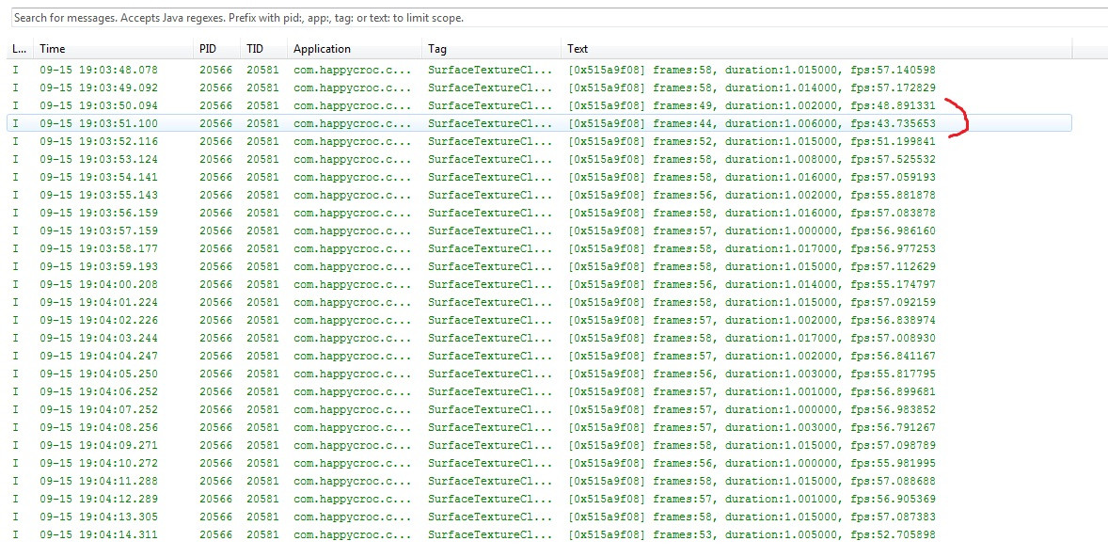The image size is (1108, 557).
Task: Select log row timestamped 19:03:48.078
Action: point(540,70)
